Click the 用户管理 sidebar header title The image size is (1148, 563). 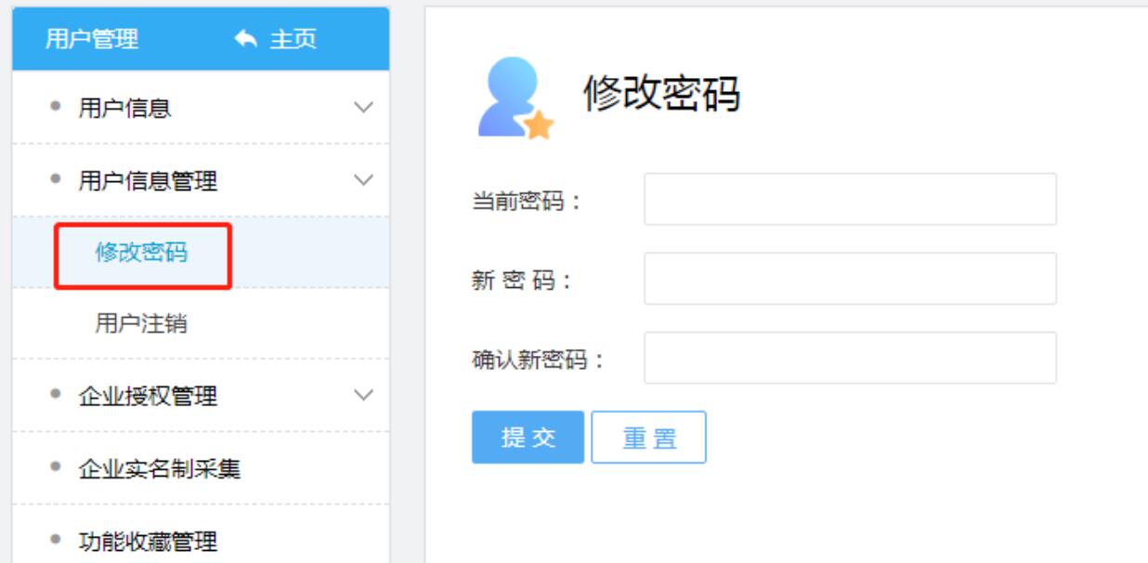tap(92, 39)
